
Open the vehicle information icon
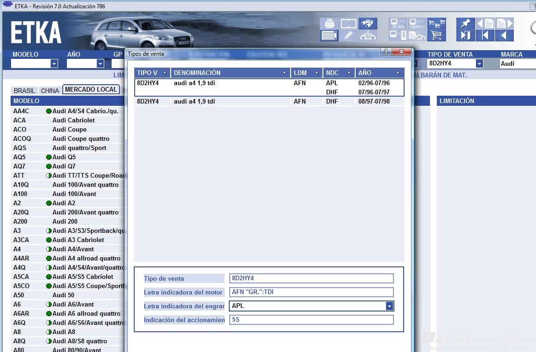coord(368,35)
